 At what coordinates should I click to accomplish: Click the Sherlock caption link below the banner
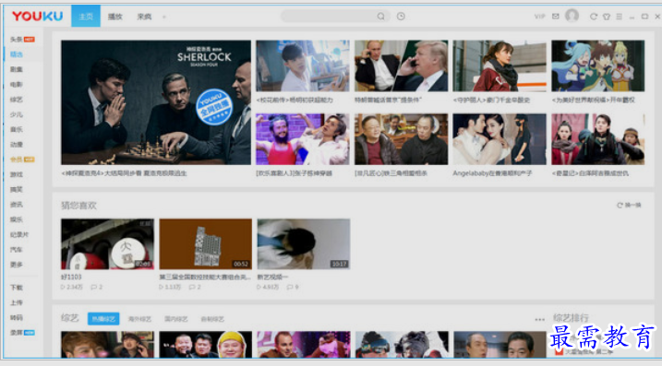124,173
